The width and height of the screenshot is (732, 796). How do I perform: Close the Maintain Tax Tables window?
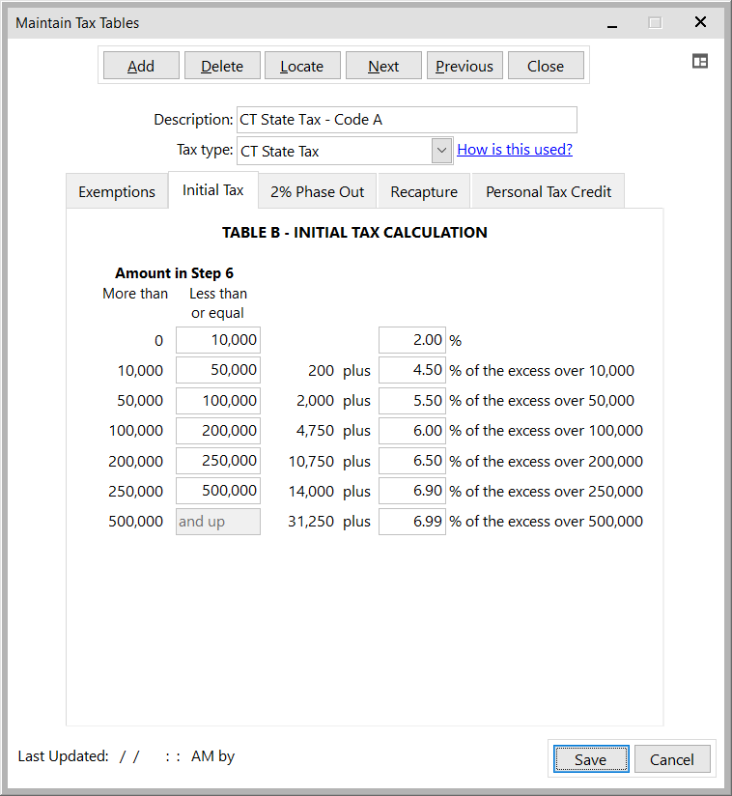[x=700, y=22]
